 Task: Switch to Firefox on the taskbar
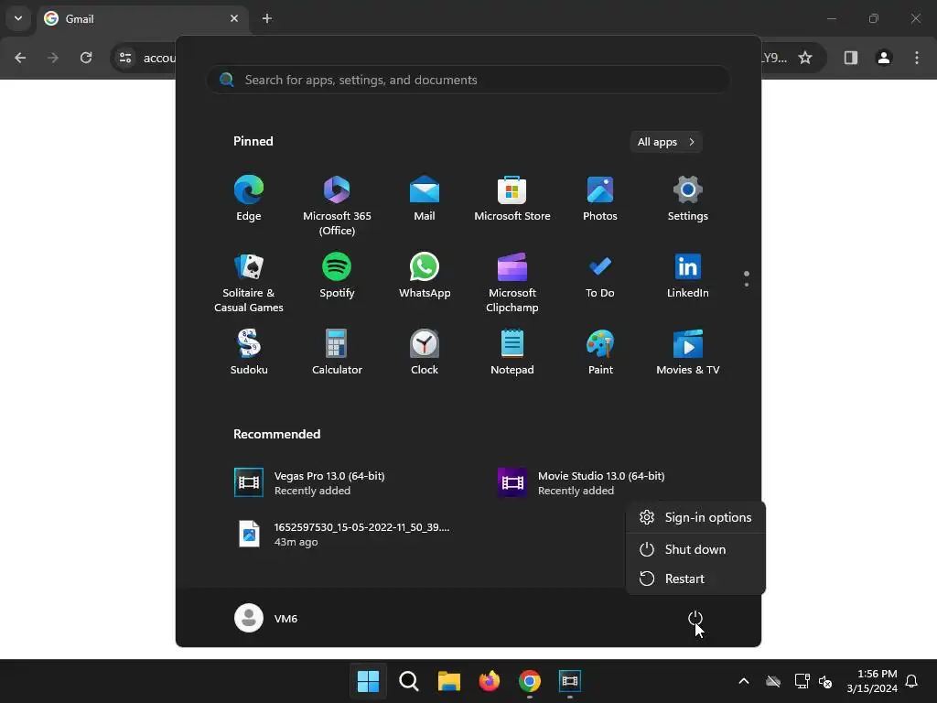pos(489,681)
